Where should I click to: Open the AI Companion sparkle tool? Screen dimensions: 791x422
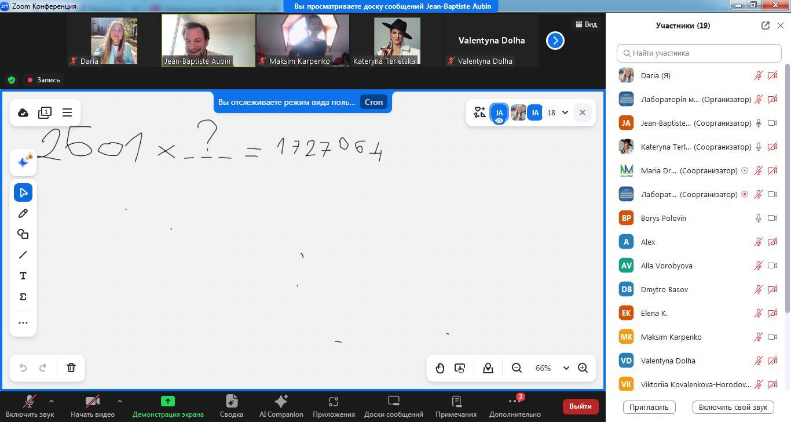coord(23,162)
